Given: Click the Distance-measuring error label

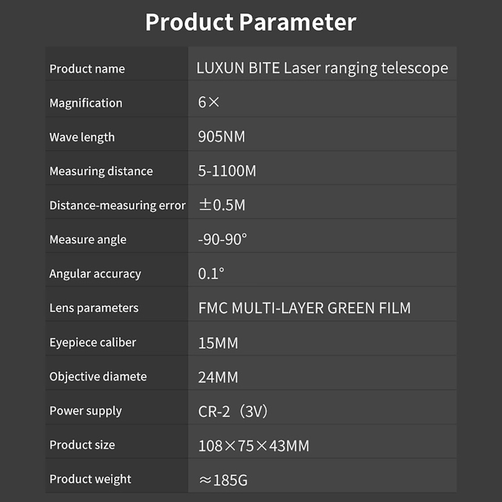Looking at the screenshot, I should click(x=117, y=205).
